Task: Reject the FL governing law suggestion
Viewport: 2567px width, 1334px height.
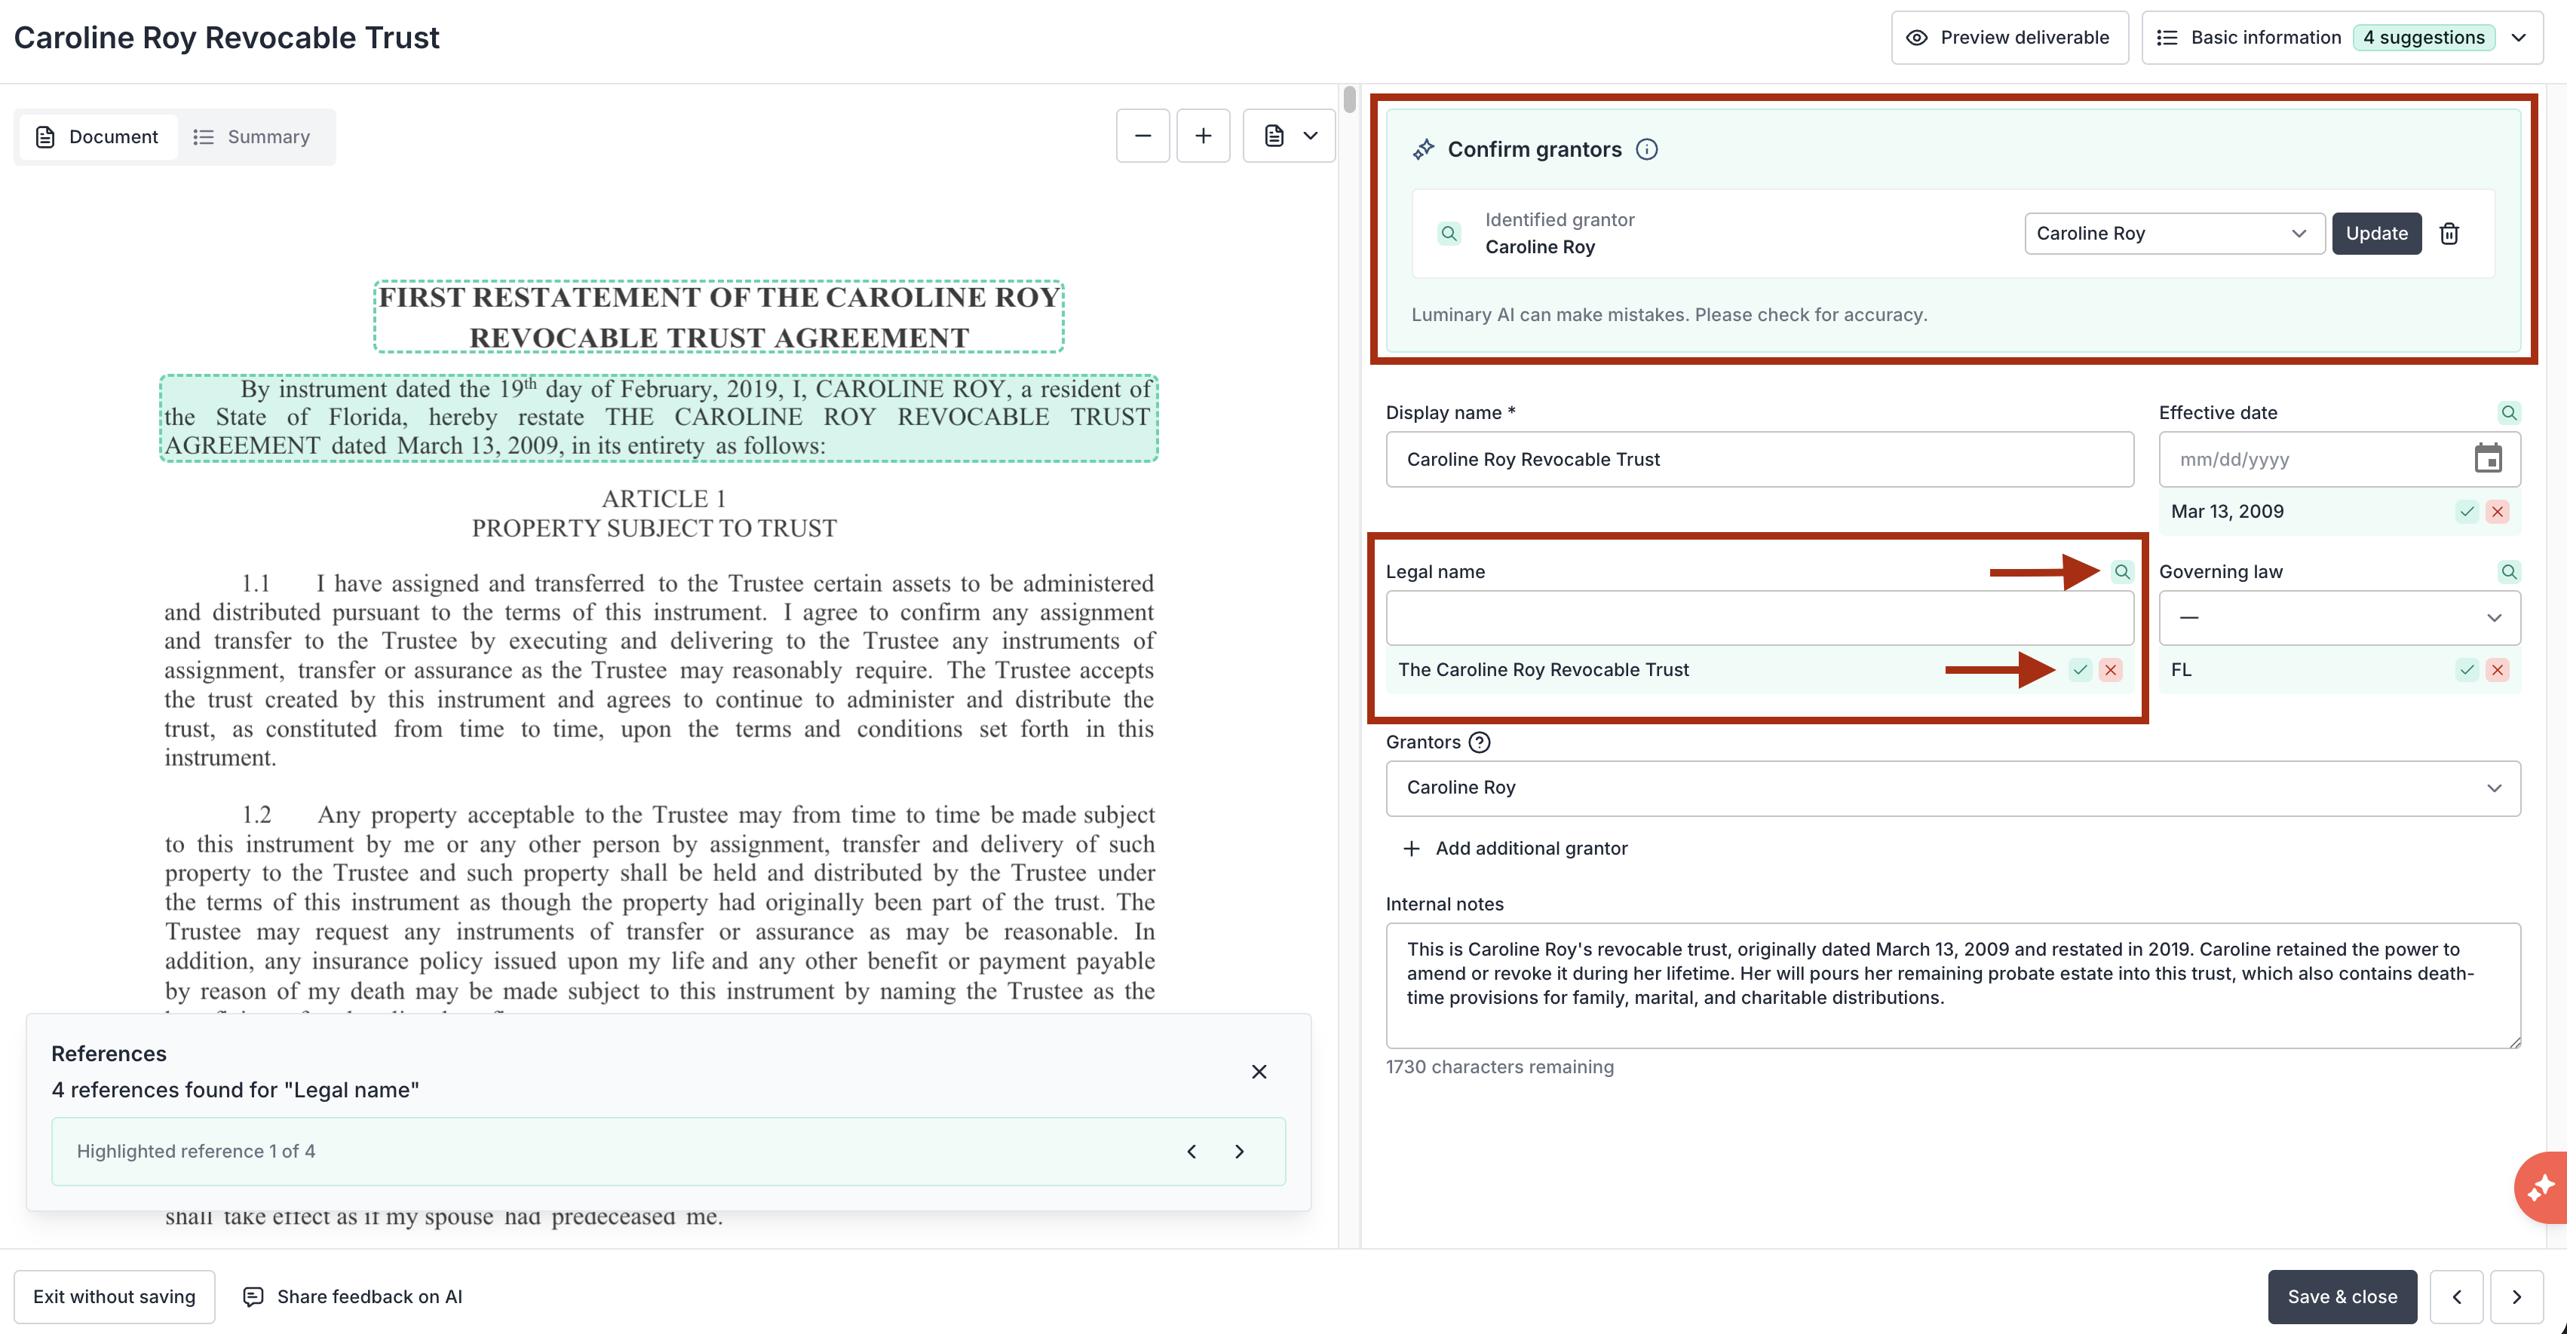Action: coord(2496,669)
